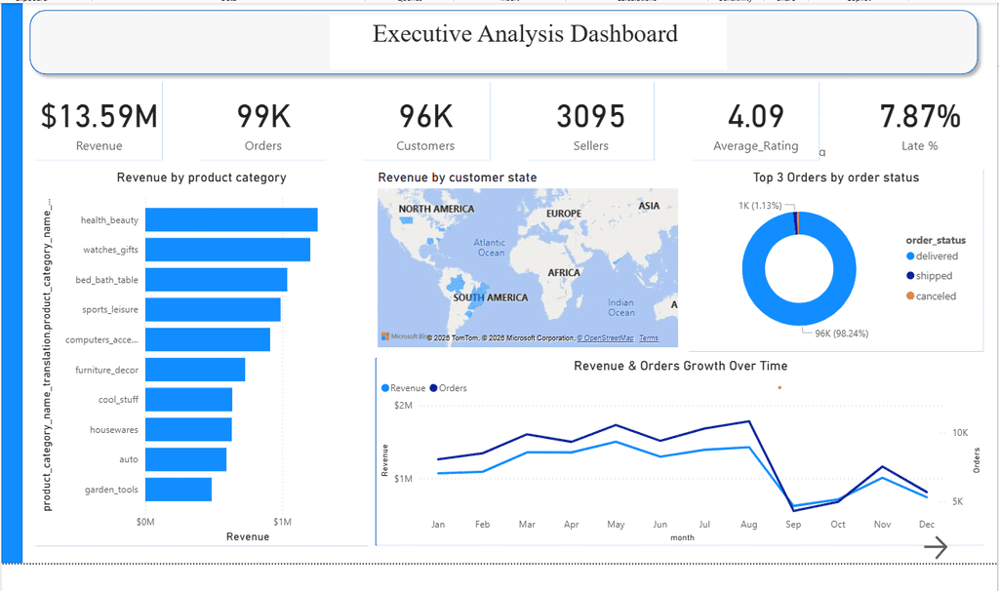This screenshot has width=999, height=591.
Task: Open the Terms link on map
Action: coord(649,338)
